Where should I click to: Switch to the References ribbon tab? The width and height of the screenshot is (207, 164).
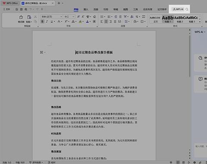click(x=106, y=9)
